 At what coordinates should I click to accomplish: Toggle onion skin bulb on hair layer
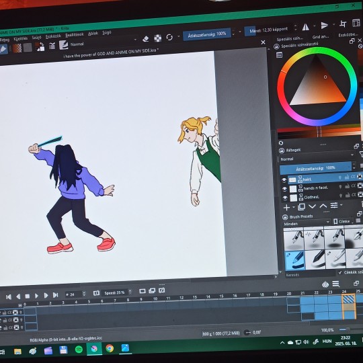(340, 177)
